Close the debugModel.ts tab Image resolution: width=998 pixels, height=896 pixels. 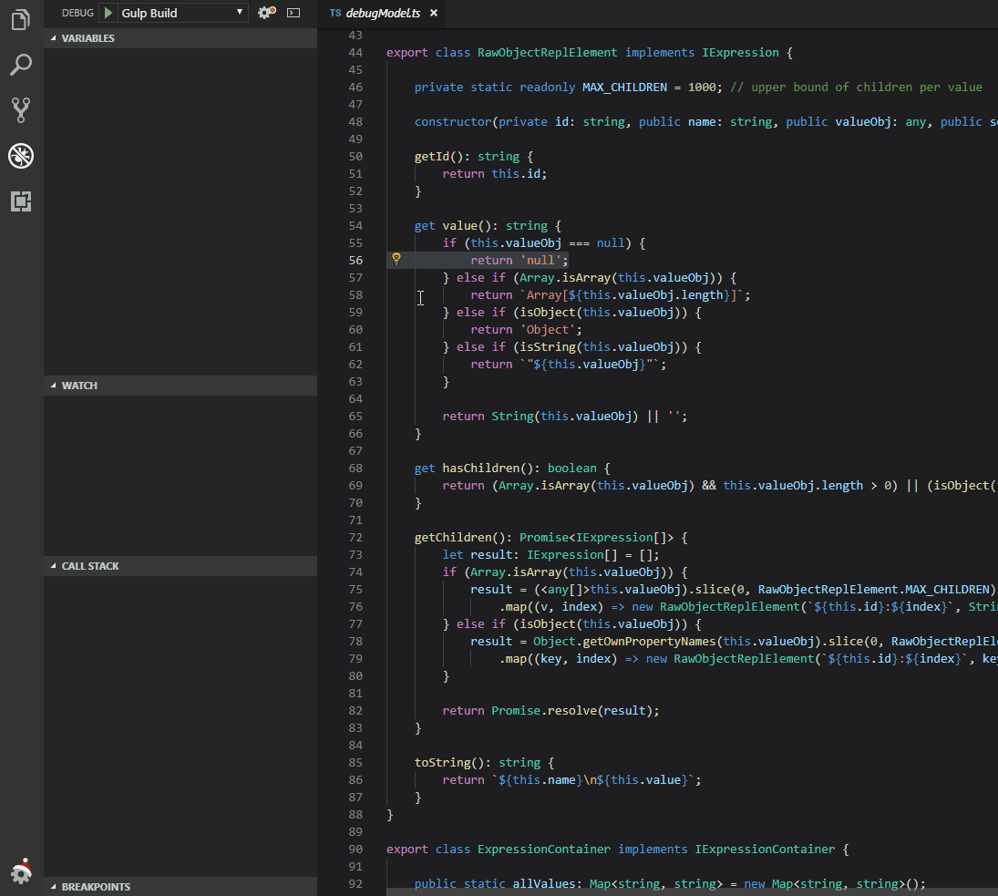coord(433,14)
